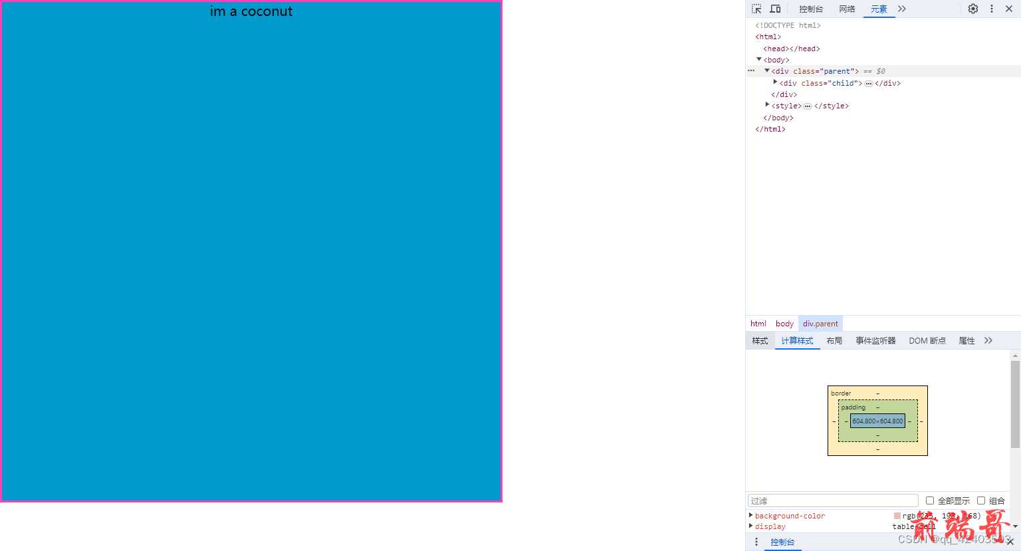Image resolution: width=1021 pixels, height=551 pixels.
Task: Enable the 全部显示 checkbox
Action: point(930,500)
